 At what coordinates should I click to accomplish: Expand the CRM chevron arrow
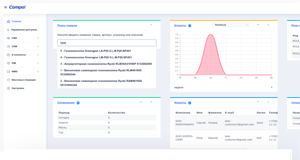tap(38, 46)
